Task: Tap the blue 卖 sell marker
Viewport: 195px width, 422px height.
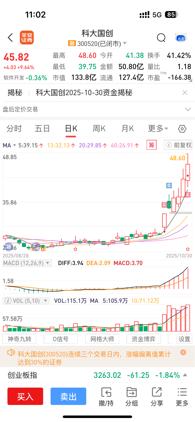Action: (169, 186)
